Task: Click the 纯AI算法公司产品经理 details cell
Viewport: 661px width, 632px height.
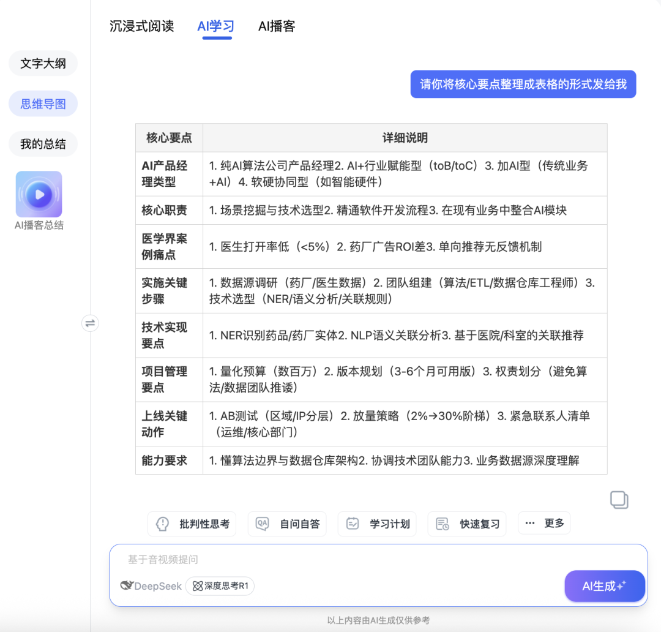Action: pyautogui.click(x=405, y=174)
